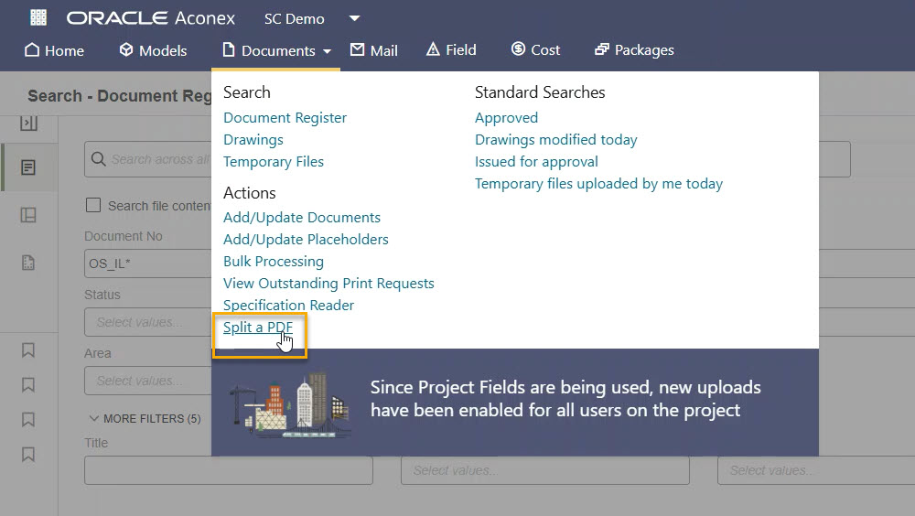Click the Documents dropdown caret

[327, 51]
